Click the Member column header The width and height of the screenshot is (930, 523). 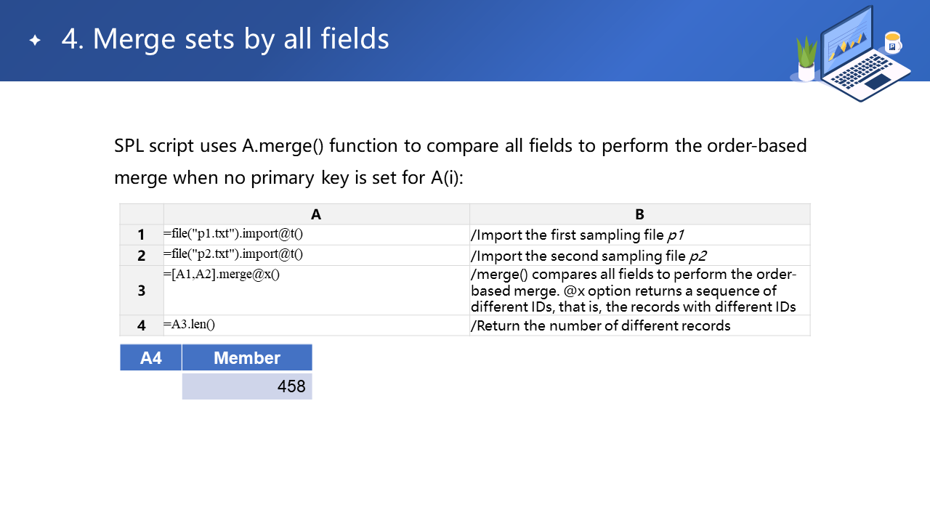pos(247,357)
